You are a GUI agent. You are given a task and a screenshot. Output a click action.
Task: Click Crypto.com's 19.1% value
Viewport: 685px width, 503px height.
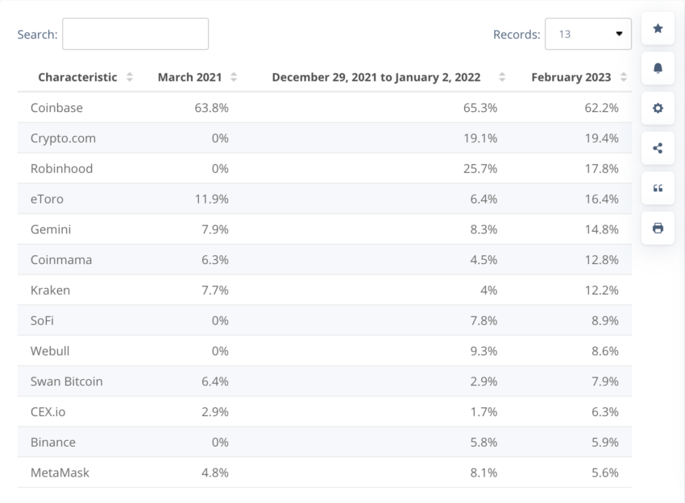480,138
